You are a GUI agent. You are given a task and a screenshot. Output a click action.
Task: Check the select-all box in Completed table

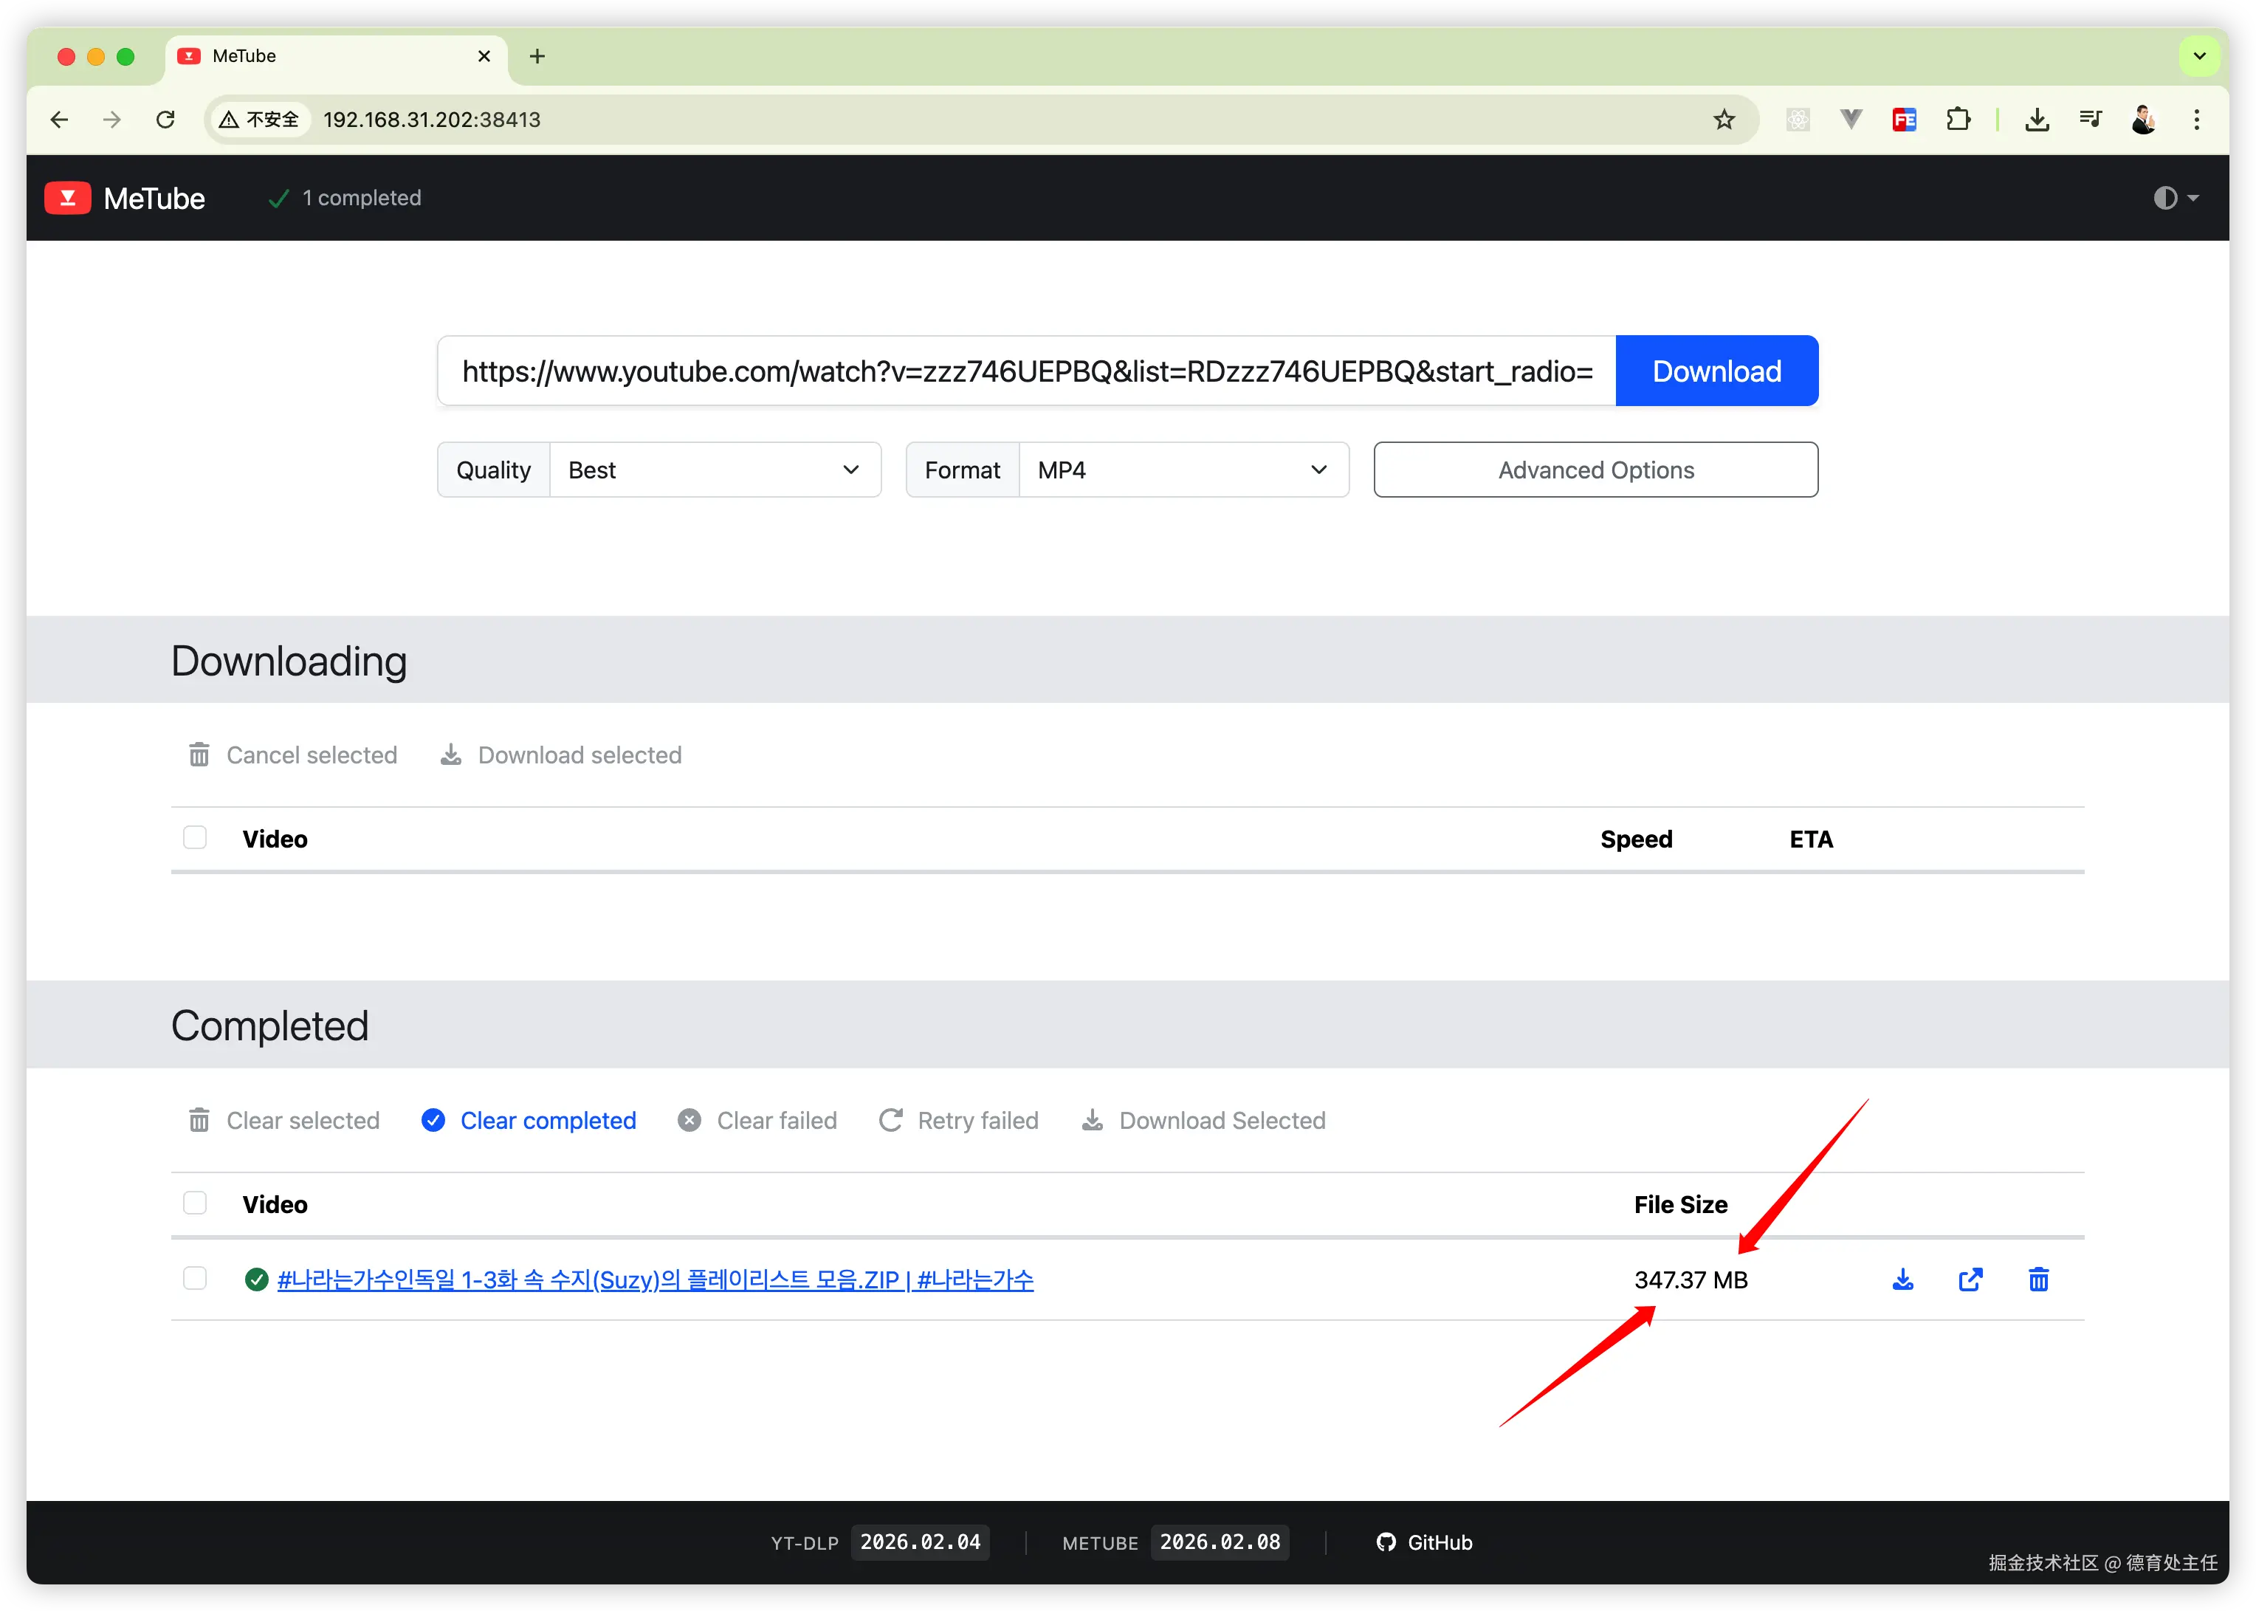(x=196, y=1203)
